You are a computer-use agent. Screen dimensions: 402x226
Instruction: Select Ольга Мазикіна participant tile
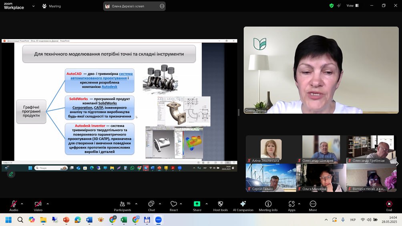pos(321,178)
